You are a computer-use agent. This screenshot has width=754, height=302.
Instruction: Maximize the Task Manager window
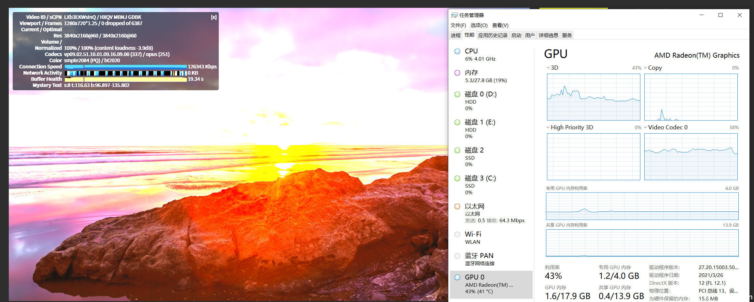(720, 15)
